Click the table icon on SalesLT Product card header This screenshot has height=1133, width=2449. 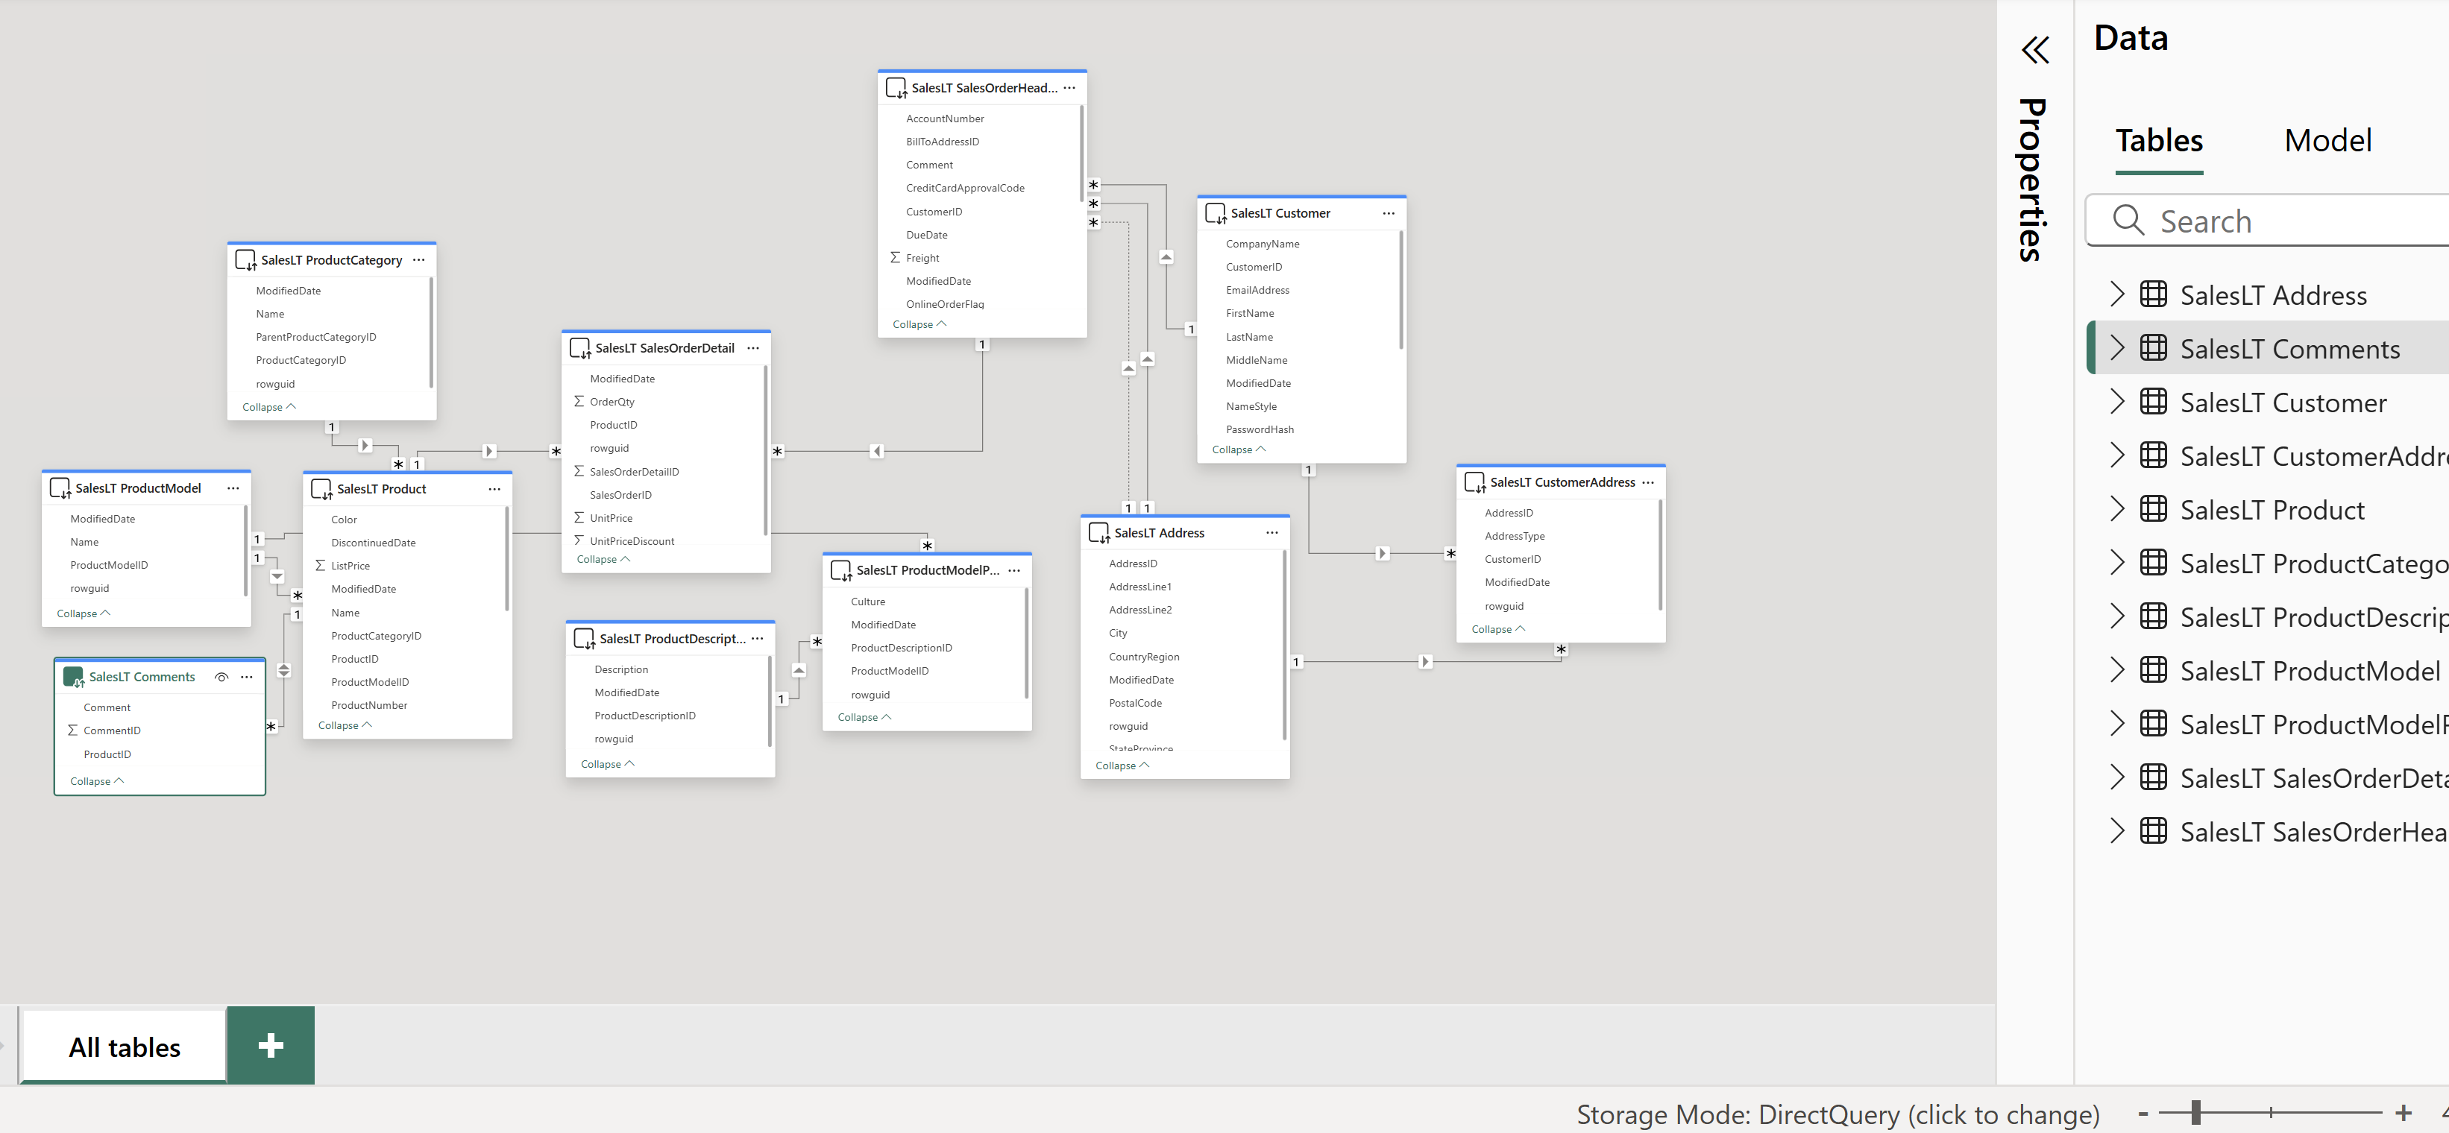321,488
